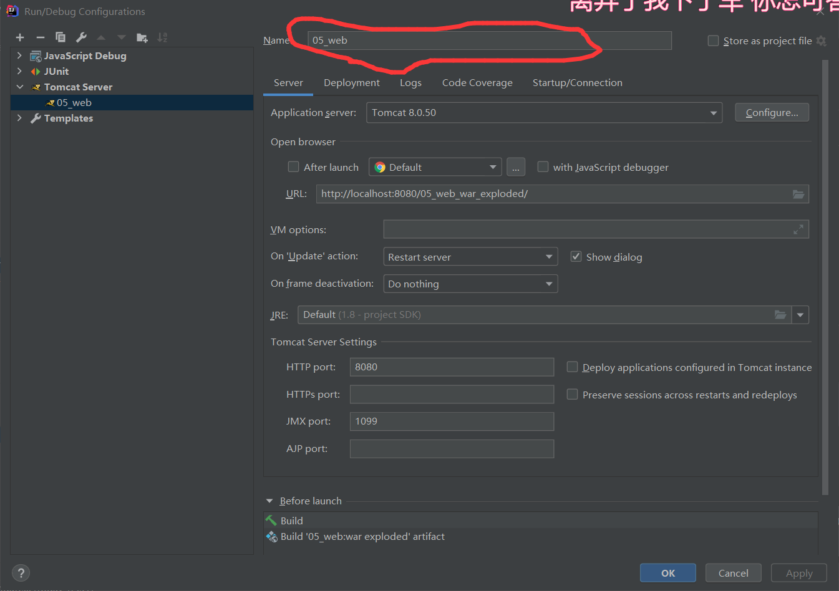Image resolution: width=839 pixels, height=591 pixels.
Task: Click the AJP port input field
Action: pyautogui.click(x=452, y=449)
